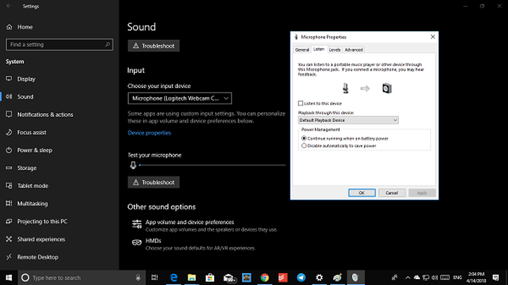Switch to Levels tab in Microphone Properties
508x285 pixels.
pos(335,50)
